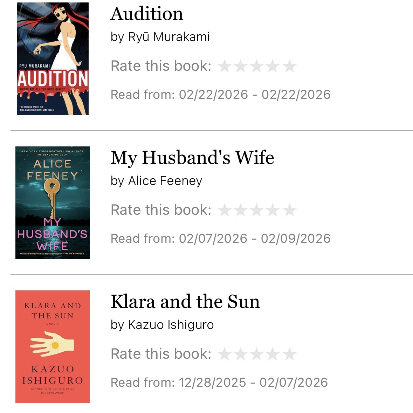Rate Klara and the Sun one star
The image size is (413, 413).
point(224,354)
